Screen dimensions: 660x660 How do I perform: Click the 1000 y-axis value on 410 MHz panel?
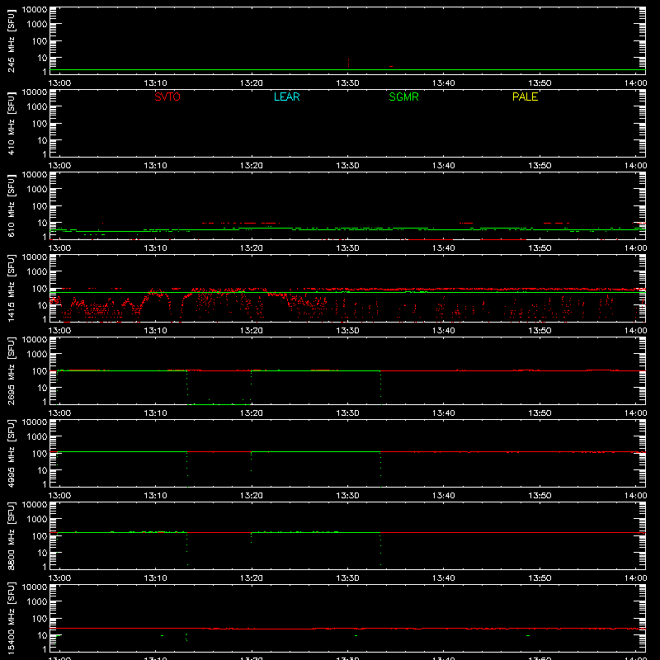click(x=37, y=106)
